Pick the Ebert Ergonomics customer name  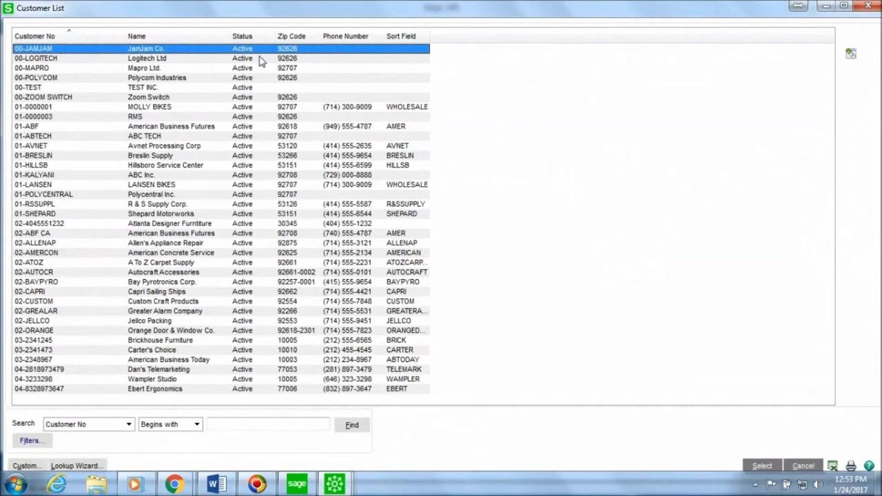155,389
